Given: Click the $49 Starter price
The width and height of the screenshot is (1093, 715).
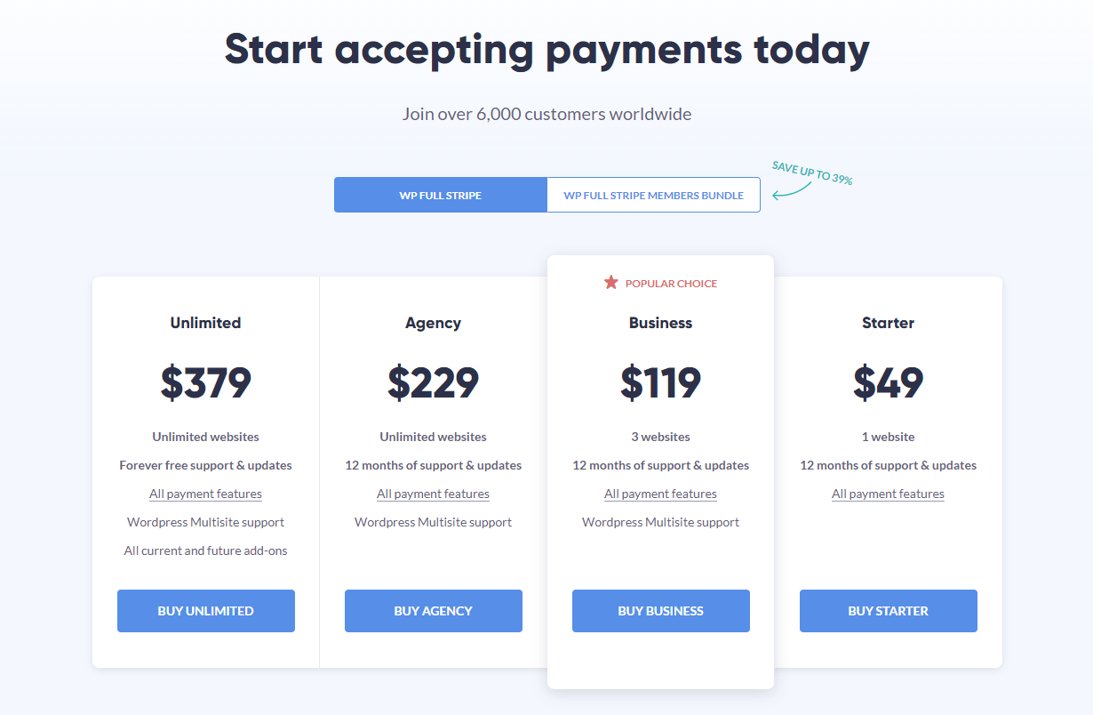Looking at the screenshot, I should 888,382.
